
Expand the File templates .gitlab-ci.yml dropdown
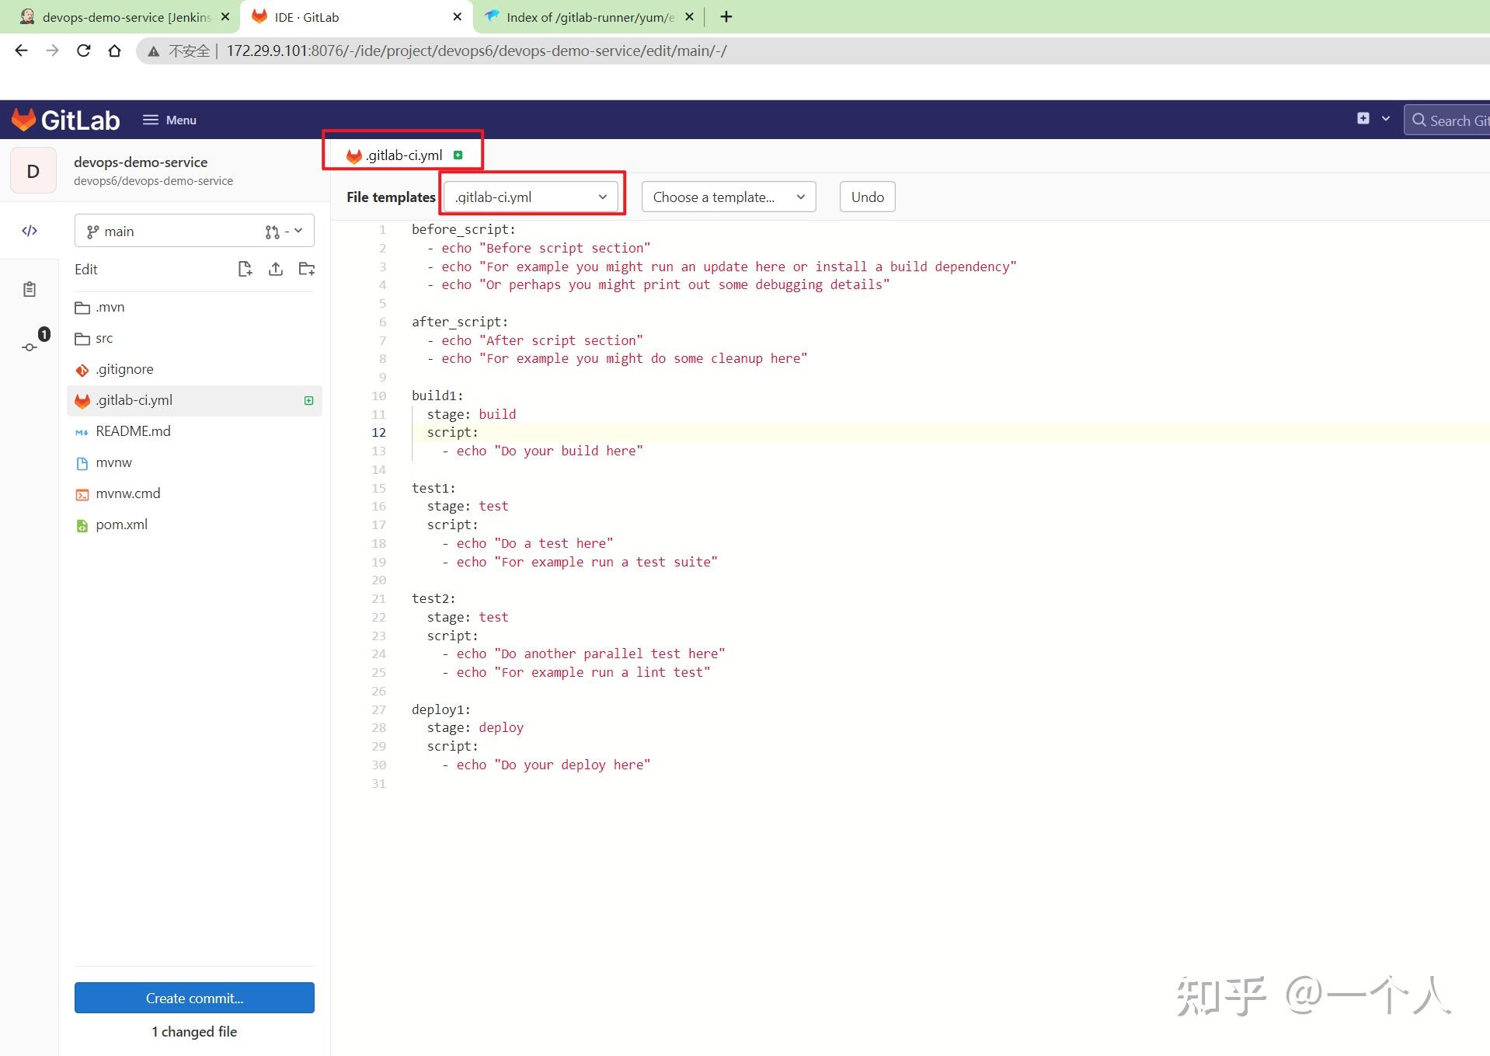tap(531, 197)
